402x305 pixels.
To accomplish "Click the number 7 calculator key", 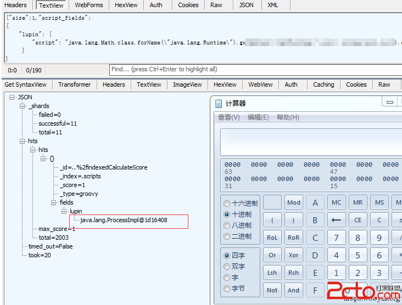I will point(336,238).
